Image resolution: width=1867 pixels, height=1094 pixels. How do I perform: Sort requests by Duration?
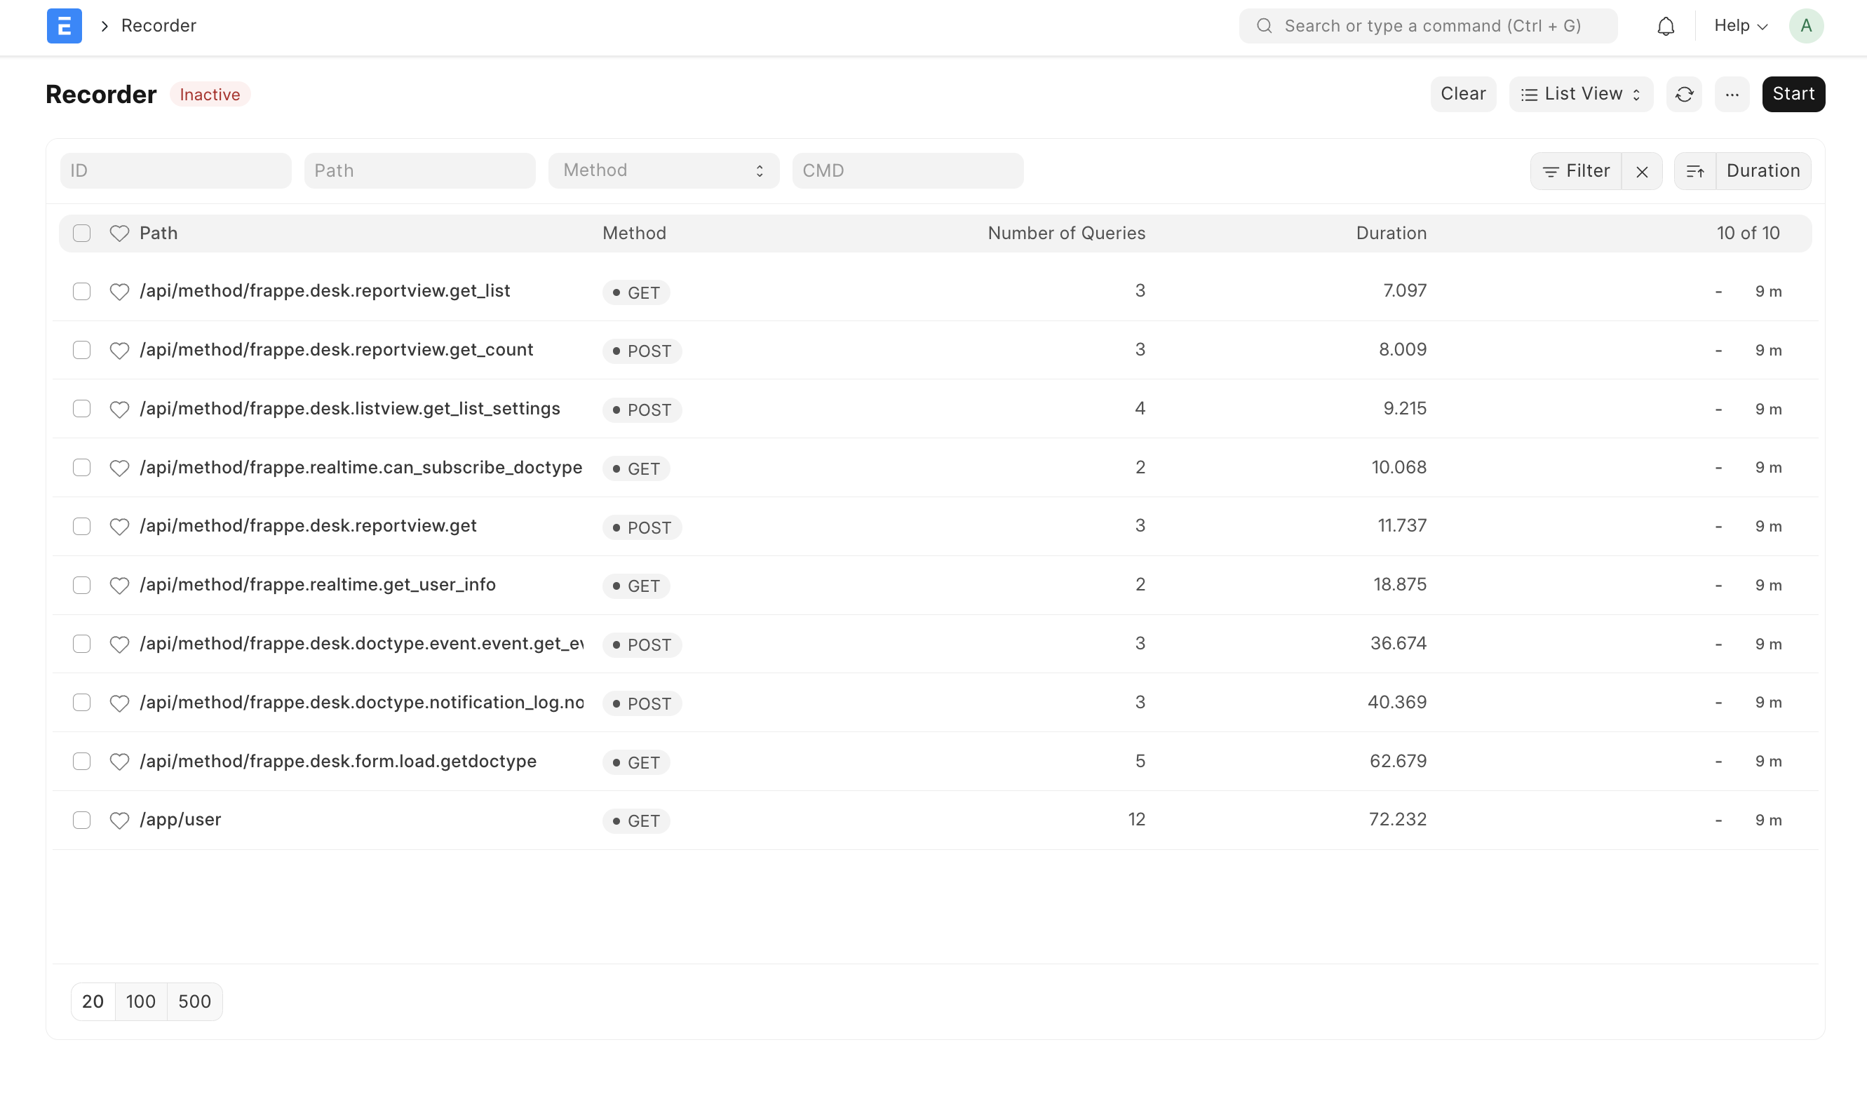(x=1762, y=170)
